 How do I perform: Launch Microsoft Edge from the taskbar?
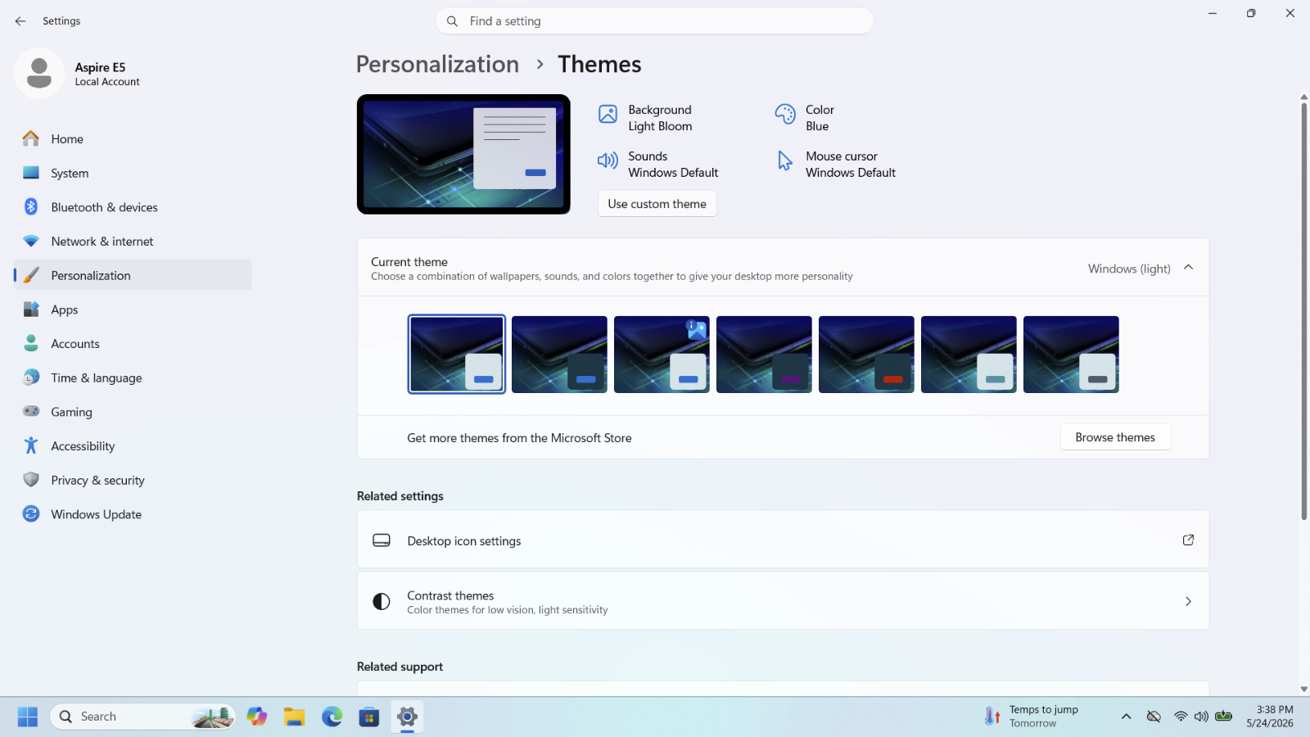[332, 717]
